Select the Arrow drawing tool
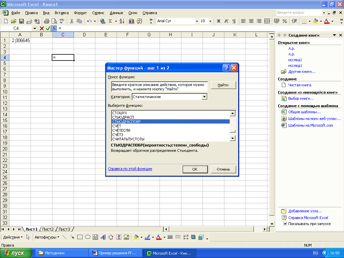Viewport: 344px width, 258px height. (72, 237)
